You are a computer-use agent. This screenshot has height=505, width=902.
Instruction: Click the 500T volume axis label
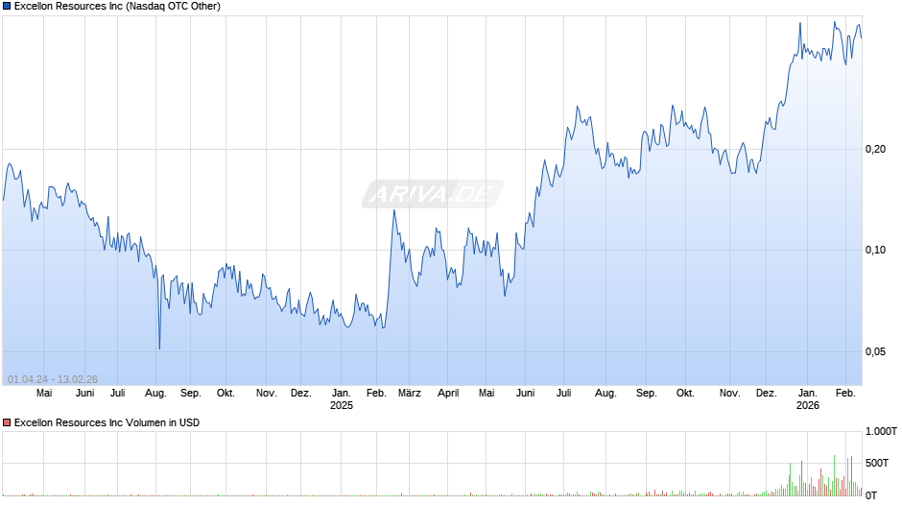(877, 463)
